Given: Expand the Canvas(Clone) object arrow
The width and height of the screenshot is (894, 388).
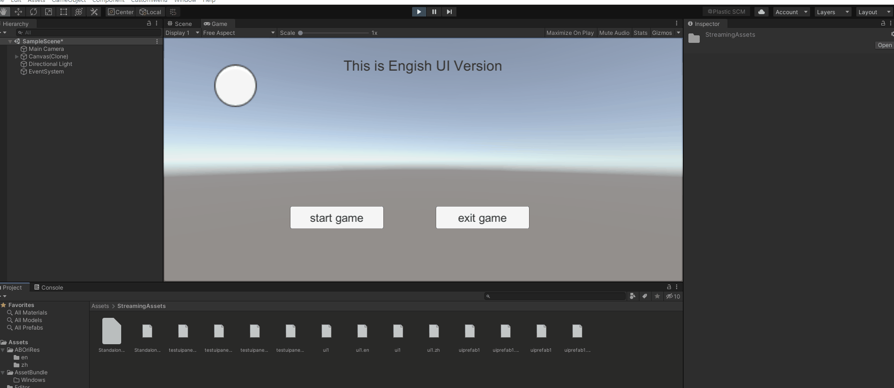Looking at the screenshot, I should point(17,57).
